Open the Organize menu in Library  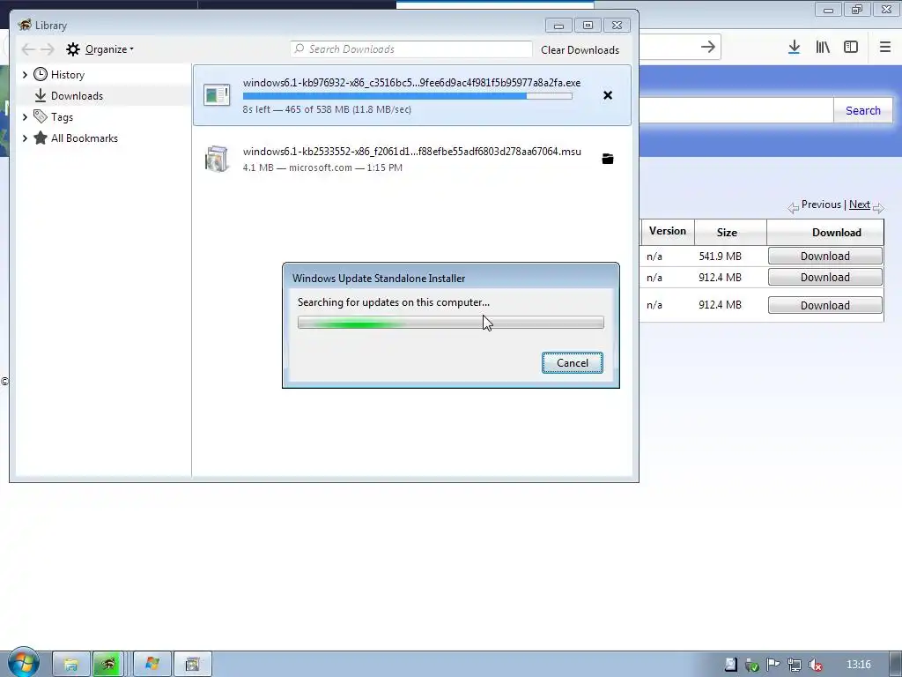coord(108,49)
